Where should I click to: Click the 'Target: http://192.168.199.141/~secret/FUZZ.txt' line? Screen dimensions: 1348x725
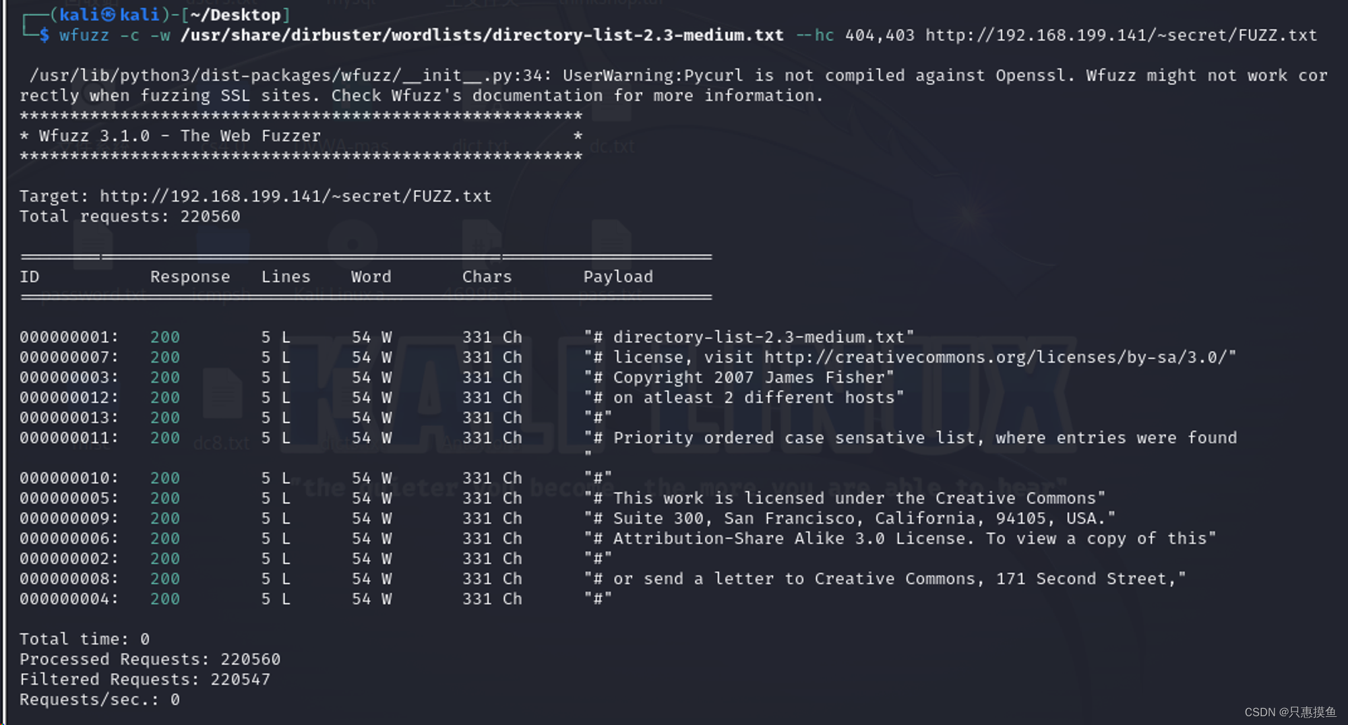point(255,196)
